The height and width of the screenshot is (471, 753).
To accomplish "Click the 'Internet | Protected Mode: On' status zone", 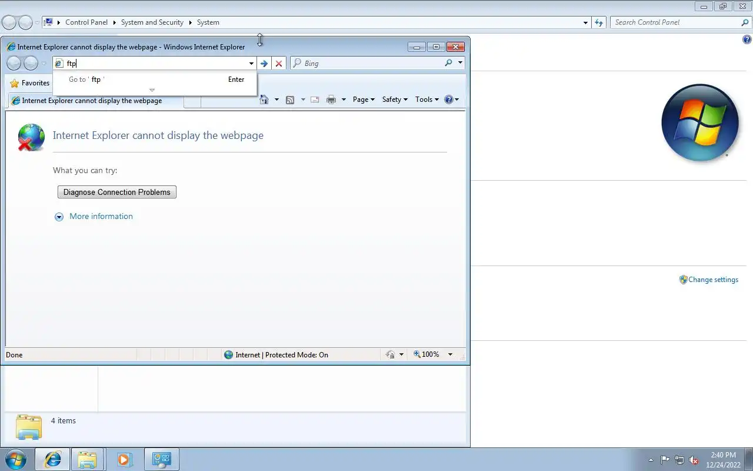I will [276, 354].
